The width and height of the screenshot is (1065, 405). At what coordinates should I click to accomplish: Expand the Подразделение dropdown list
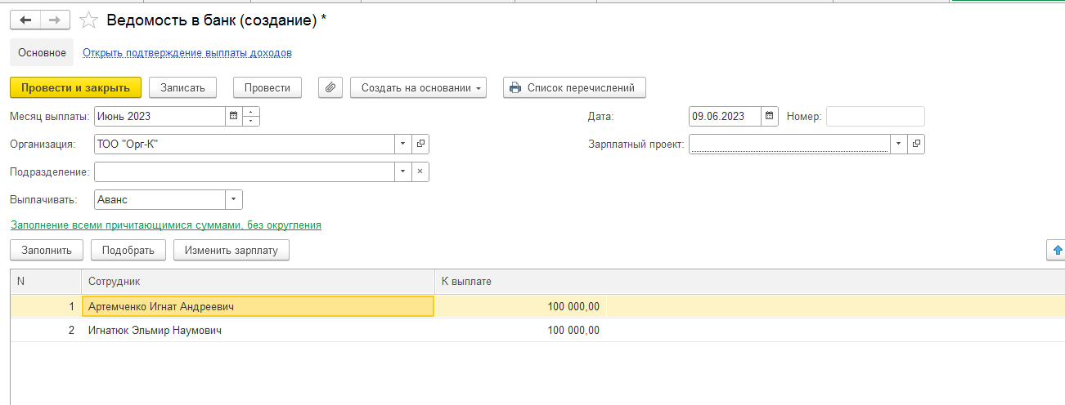pyautogui.click(x=402, y=172)
